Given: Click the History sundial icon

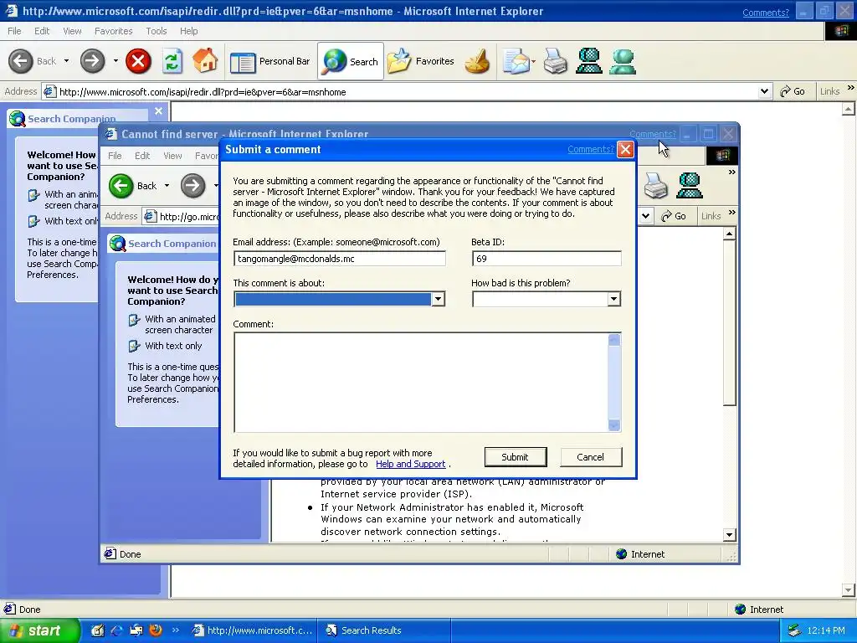Looking at the screenshot, I should (x=477, y=61).
